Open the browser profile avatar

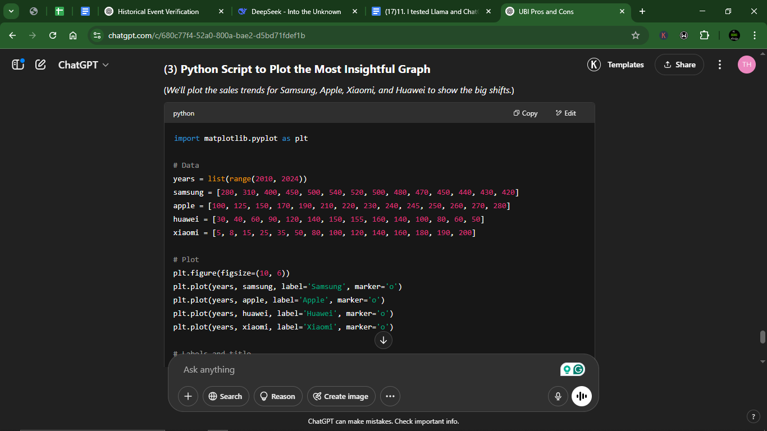[734, 35]
